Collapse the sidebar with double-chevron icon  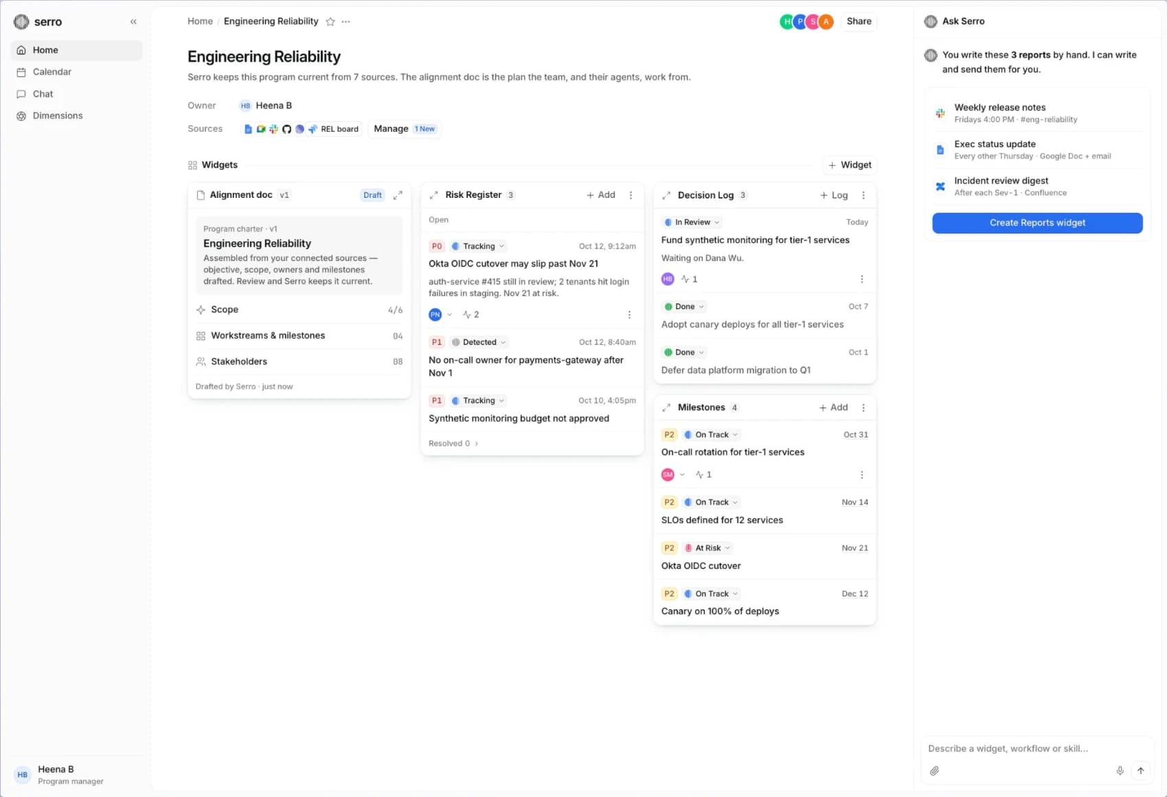(x=133, y=22)
